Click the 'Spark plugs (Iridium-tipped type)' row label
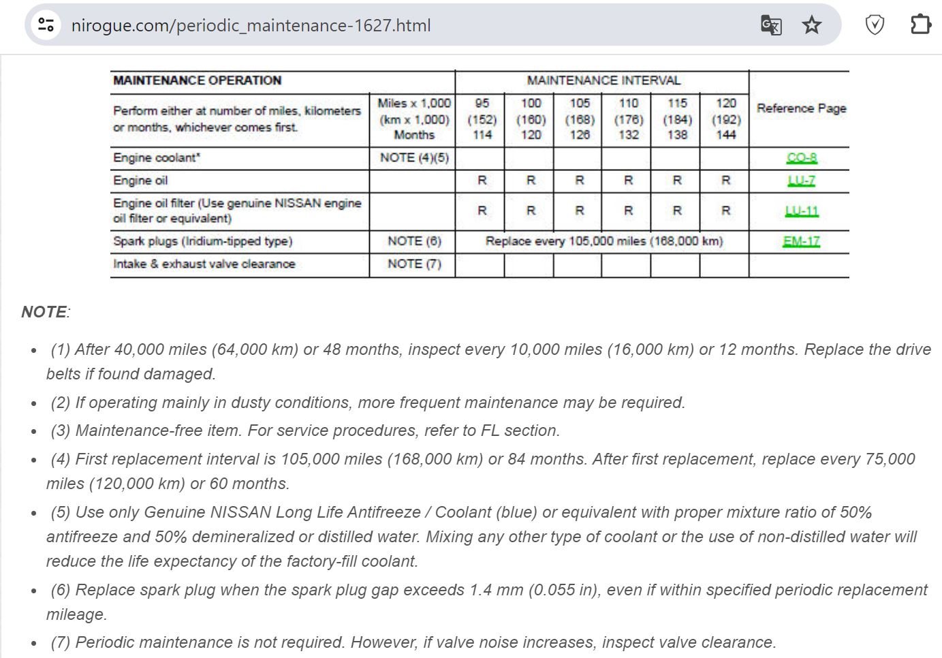The width and height of the screenshot is (942, 658). click(203, 241)
